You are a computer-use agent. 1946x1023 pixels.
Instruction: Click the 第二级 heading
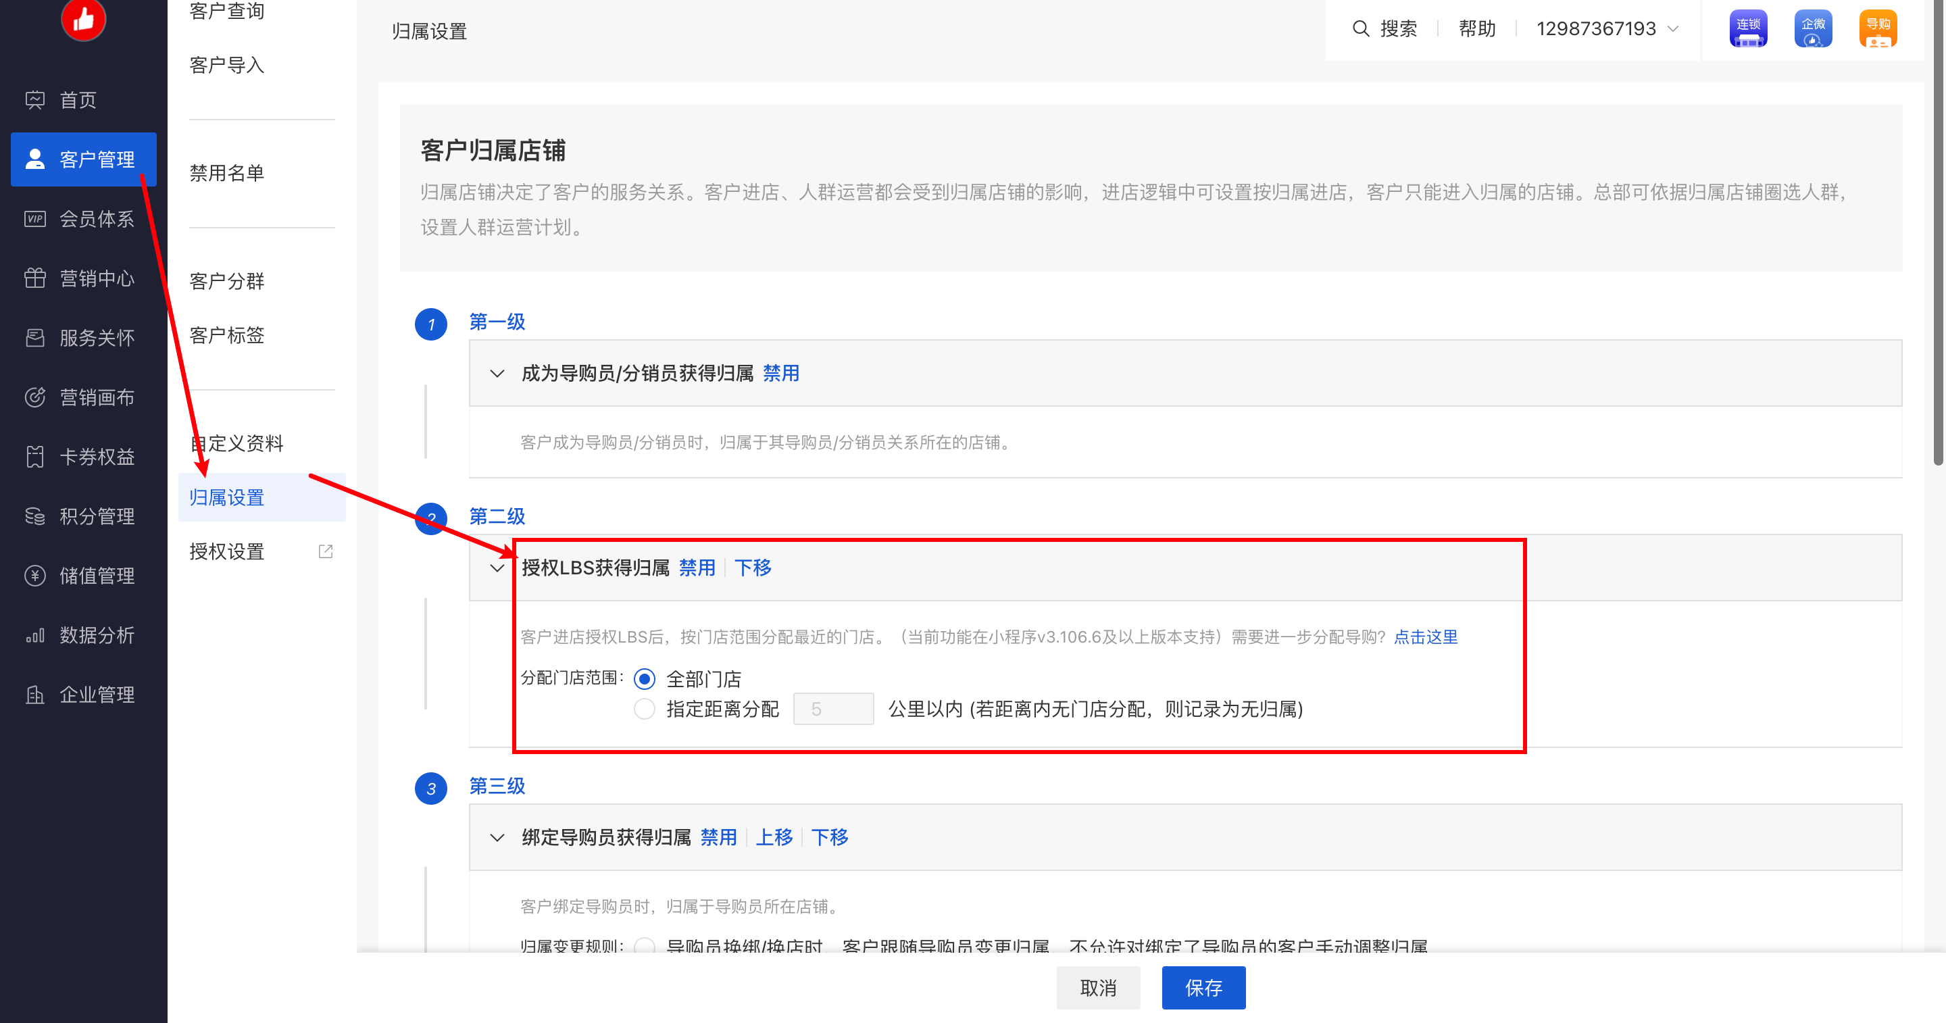pos(497,516)
